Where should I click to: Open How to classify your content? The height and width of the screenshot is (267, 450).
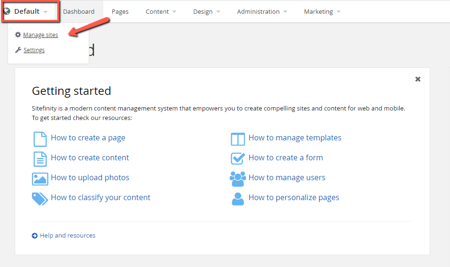pos(101,197)
